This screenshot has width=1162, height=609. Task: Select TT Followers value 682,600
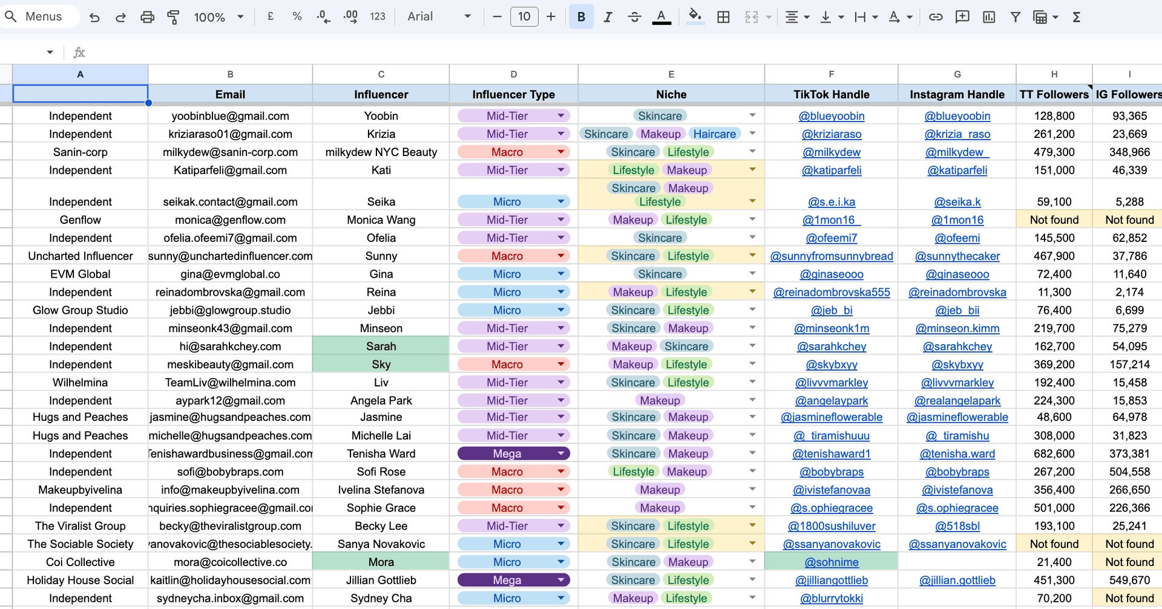1054,454
